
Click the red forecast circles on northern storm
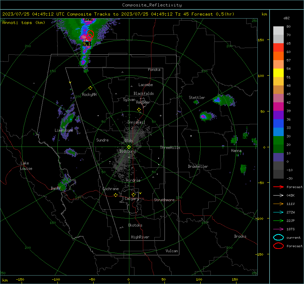[x=90, y=35]
